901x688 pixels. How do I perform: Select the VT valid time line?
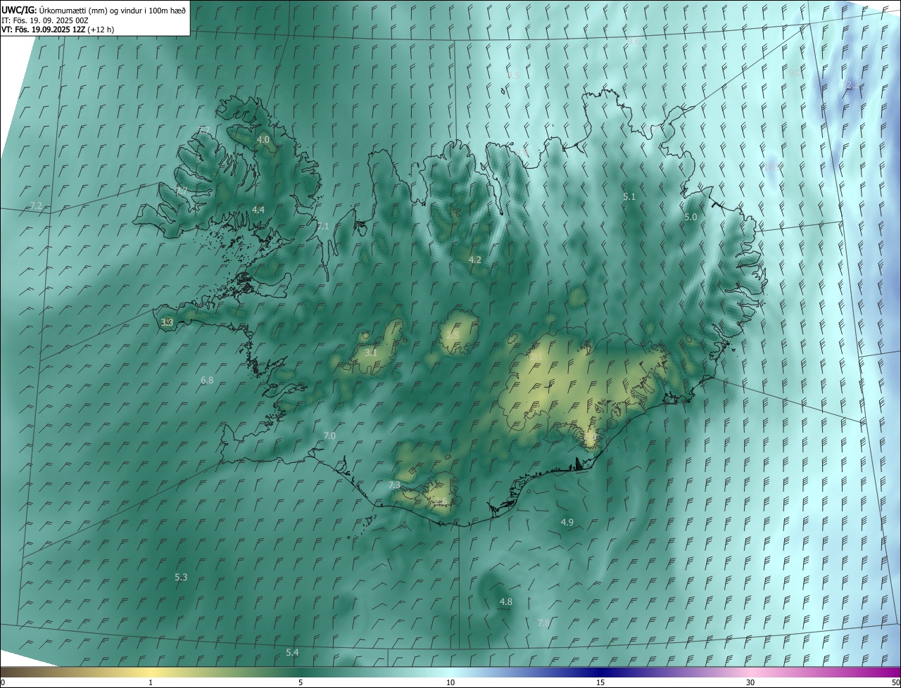pyautogui.click(x=58, y=30)
